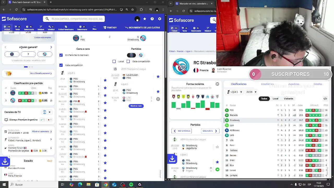
Task: Click SIGUIENTE matches button
Action: pos(210,131)
